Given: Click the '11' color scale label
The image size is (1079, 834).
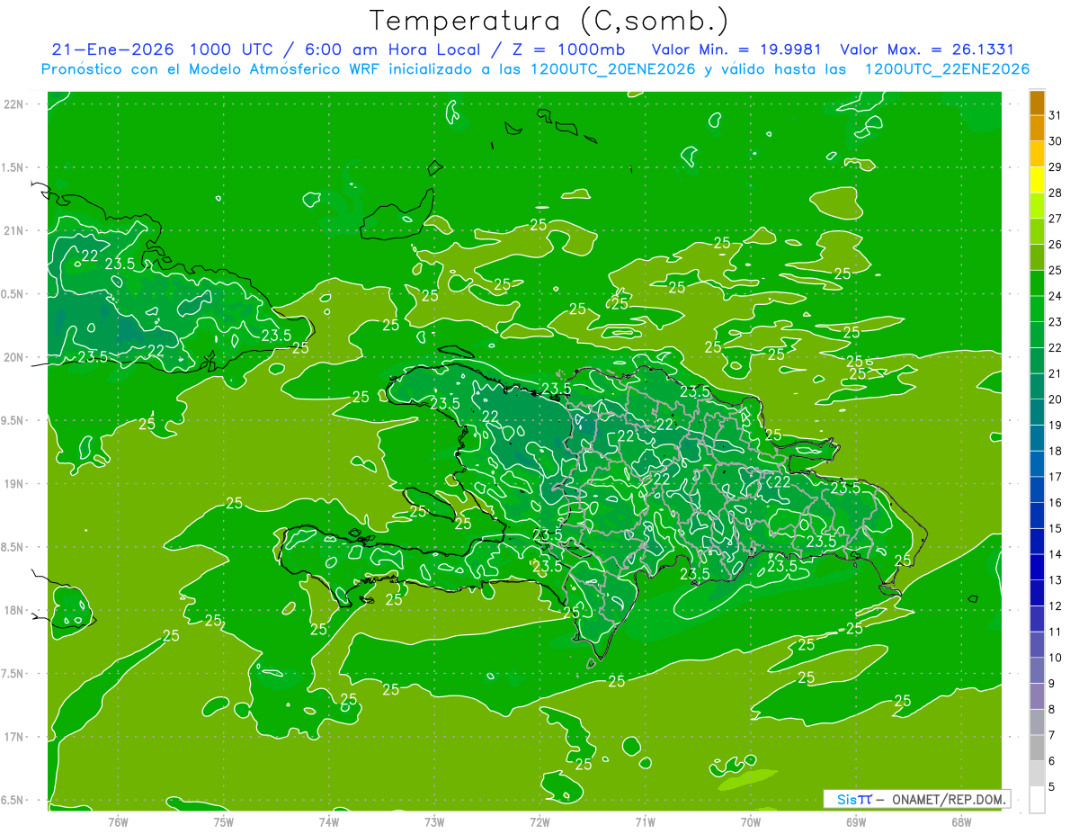Looking at the screenshot, I should point(1055,632).
